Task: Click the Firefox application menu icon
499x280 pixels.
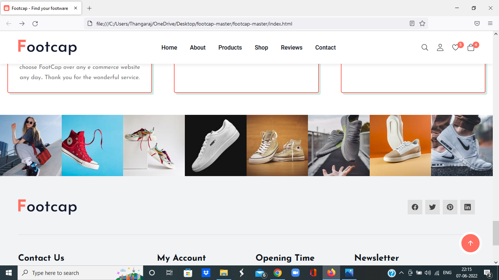Action: click(490, 23)
